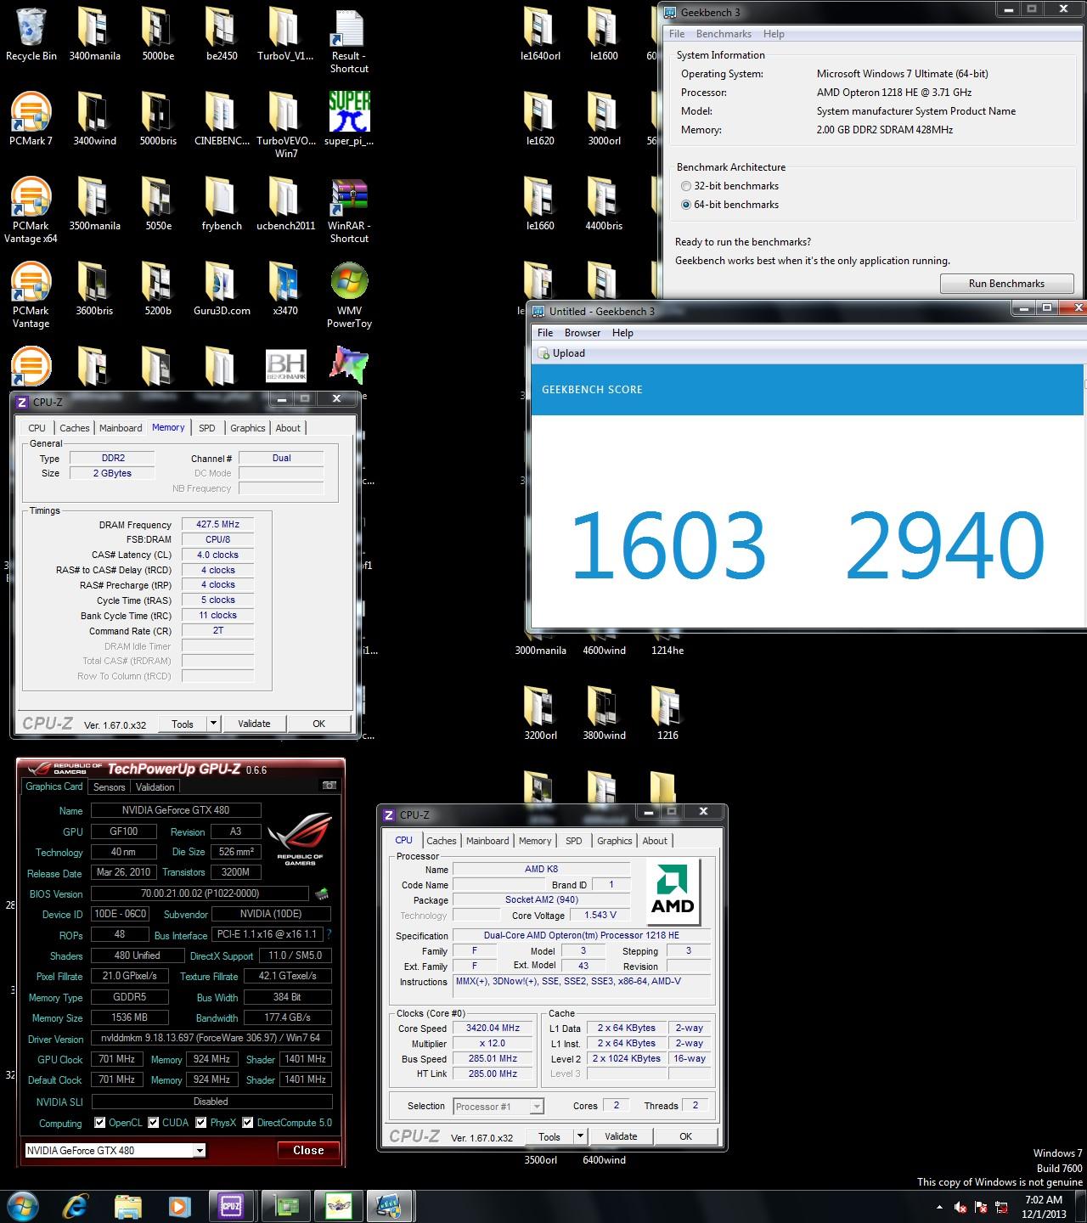The width and height of the screenshot is (1087, 1223).
Task: Click the GPU-Z screenshot camera icon
Action: pyautogui.click(x=329, y=786)
